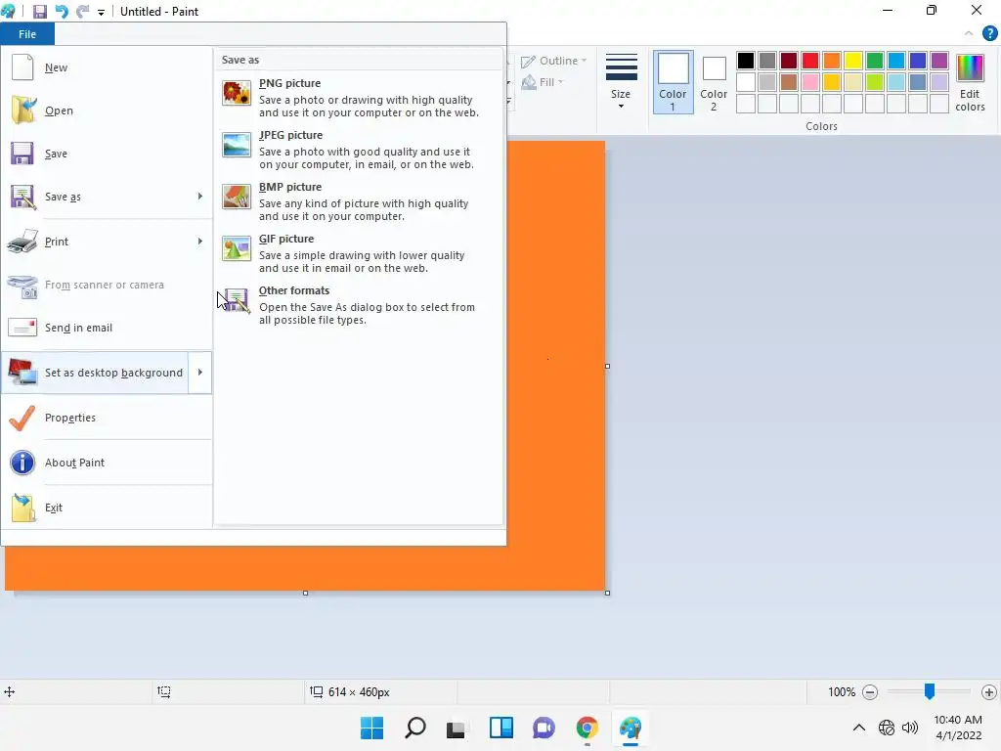Open the Customize Quick Access Toolbar dropdown
Screen dimensions: 1001x751
coord(101,12)
